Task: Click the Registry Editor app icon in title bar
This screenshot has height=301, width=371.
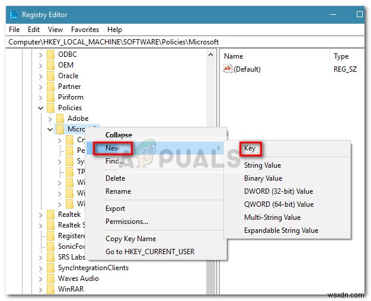Action: (14, 15)
